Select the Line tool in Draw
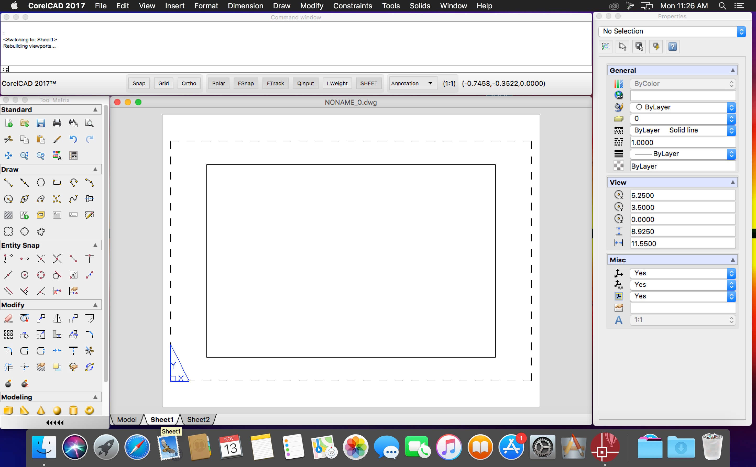This screenshot has width=756, height=467. [x=9, y=183]
